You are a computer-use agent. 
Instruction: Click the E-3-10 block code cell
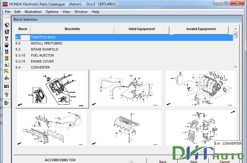coord(20,56)
